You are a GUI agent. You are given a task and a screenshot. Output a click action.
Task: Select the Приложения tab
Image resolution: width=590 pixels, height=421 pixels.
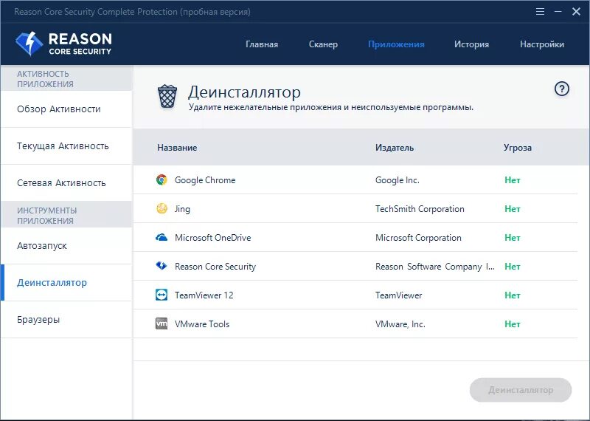(396, 44)
